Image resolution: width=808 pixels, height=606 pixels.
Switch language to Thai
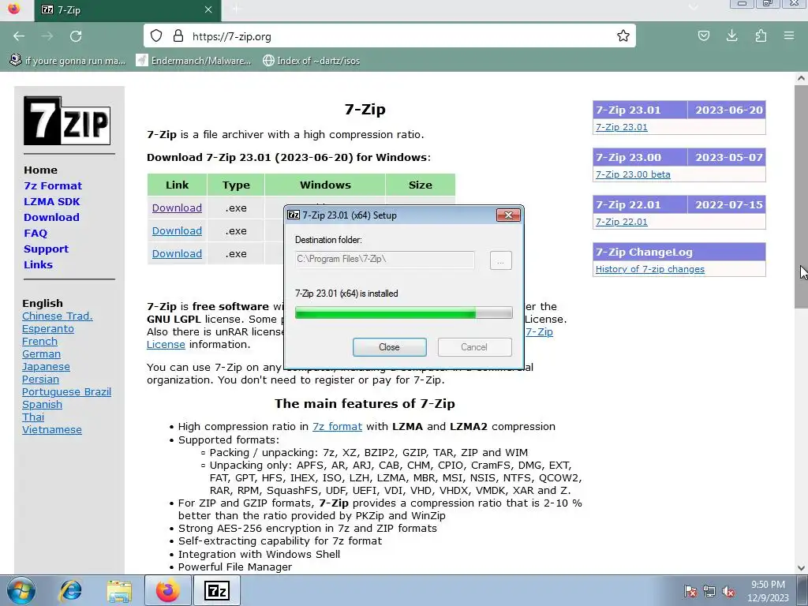[33, 417]
